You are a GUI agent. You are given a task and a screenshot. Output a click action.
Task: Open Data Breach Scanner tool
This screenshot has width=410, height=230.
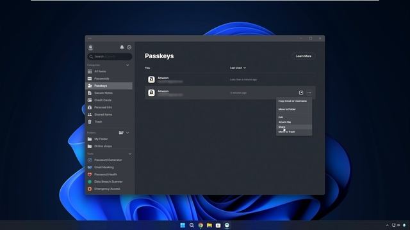109,181
